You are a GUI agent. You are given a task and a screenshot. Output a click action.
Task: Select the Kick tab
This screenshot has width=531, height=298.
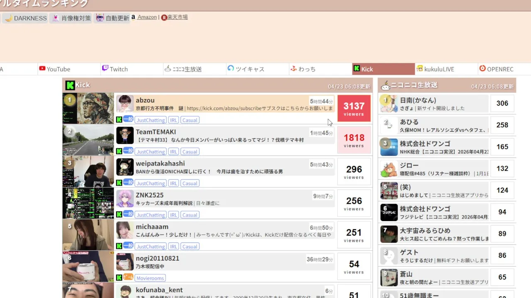pyautogui.click(x=383, y=69)
